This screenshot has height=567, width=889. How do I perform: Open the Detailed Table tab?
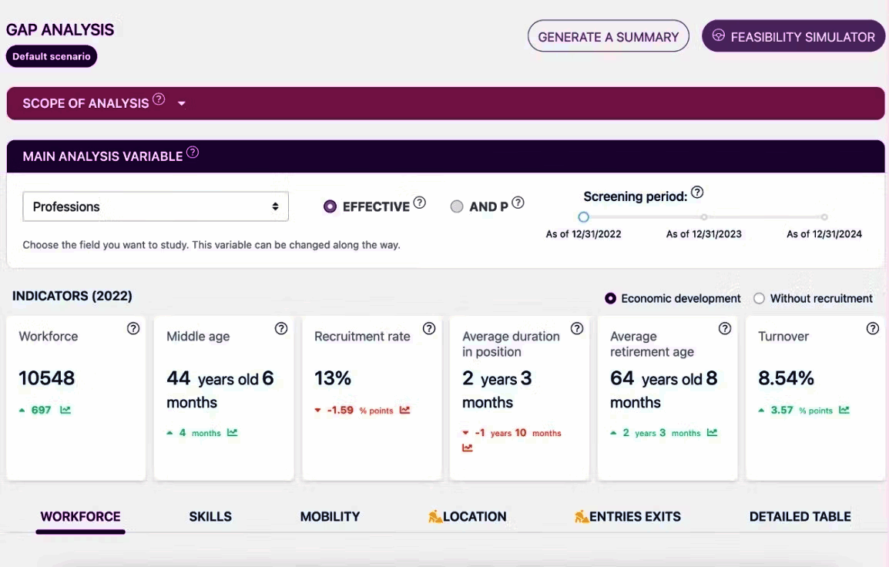[800, 516]
